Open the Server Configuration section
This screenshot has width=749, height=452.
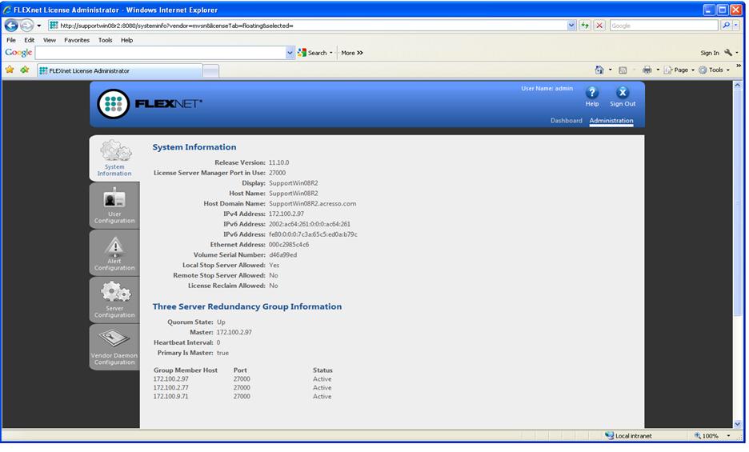click(x=114, y=300)
